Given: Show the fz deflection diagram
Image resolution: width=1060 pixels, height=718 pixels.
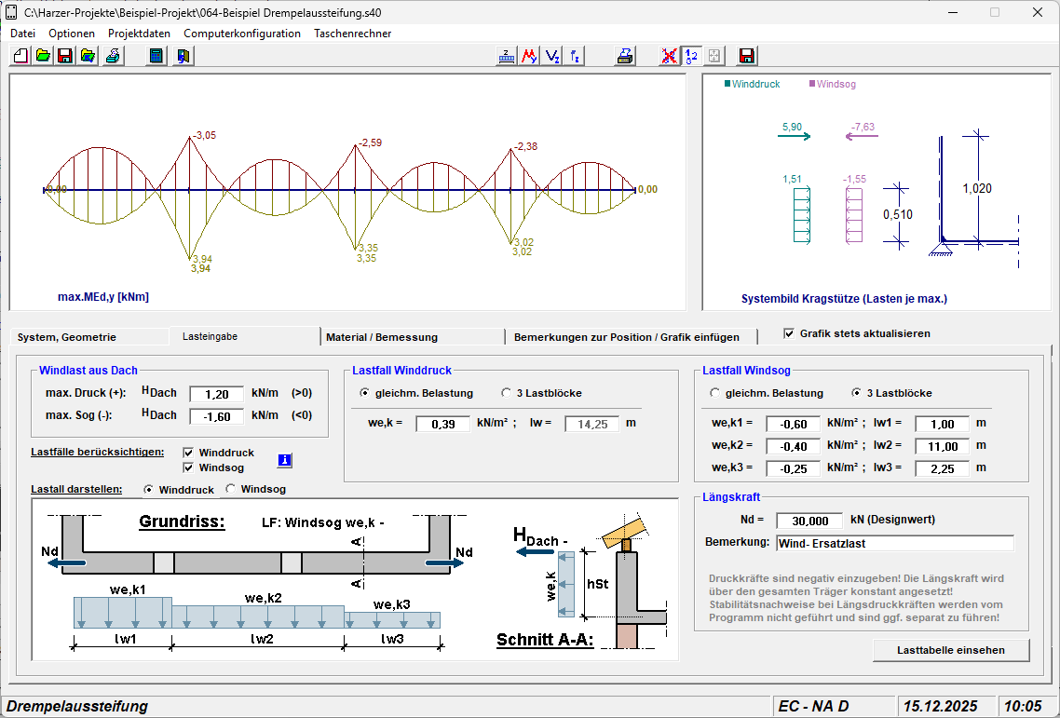Looking at the screenshot, I should pos(576,56).
